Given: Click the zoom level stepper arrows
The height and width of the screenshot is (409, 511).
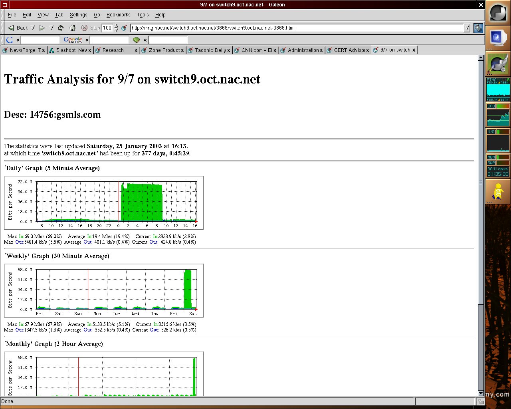Looking at the screenshot, I should click(116, 28).
